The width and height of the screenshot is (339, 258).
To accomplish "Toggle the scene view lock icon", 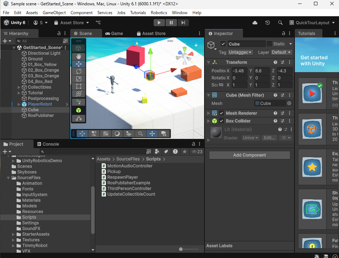I will 196,45.
